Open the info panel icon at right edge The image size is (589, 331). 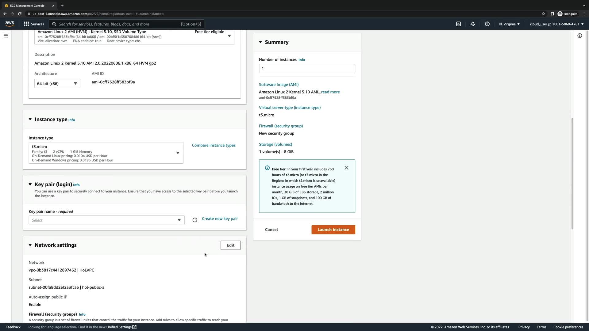point(579,36)
